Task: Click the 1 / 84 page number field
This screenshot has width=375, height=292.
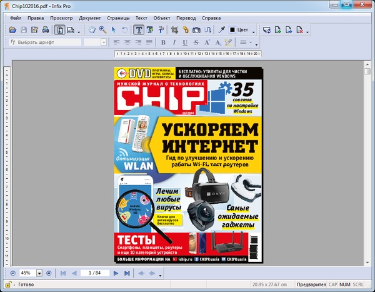Action: [x=95, y=273]
